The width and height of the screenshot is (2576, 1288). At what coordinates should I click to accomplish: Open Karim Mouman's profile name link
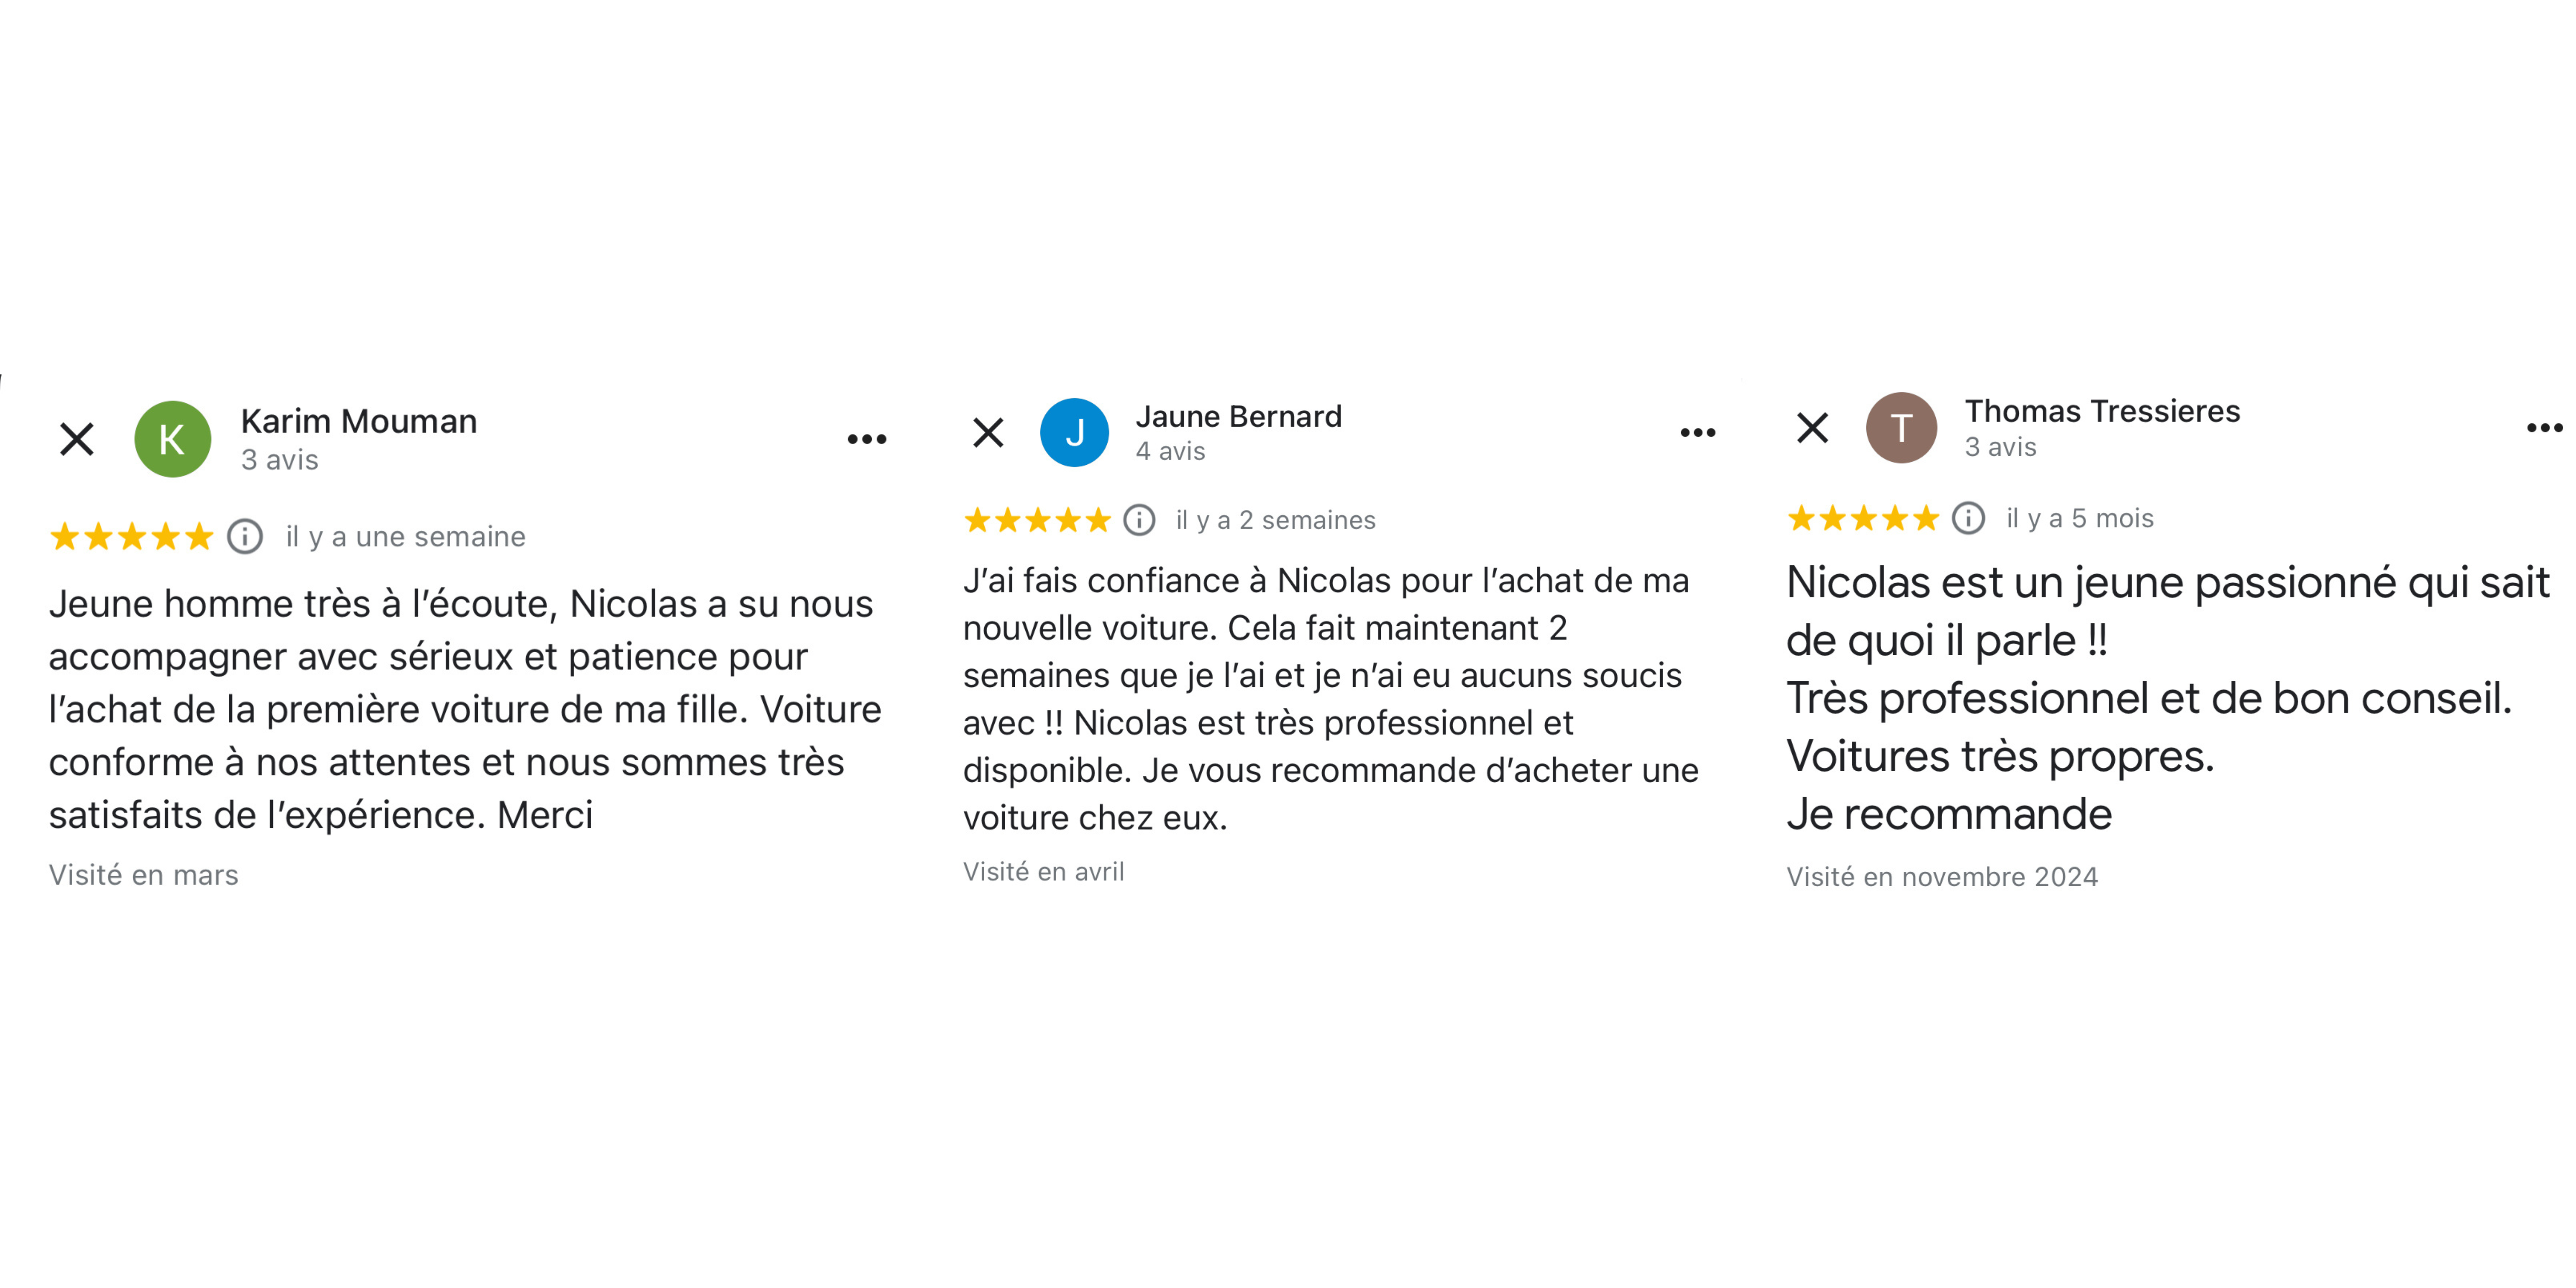359,421
